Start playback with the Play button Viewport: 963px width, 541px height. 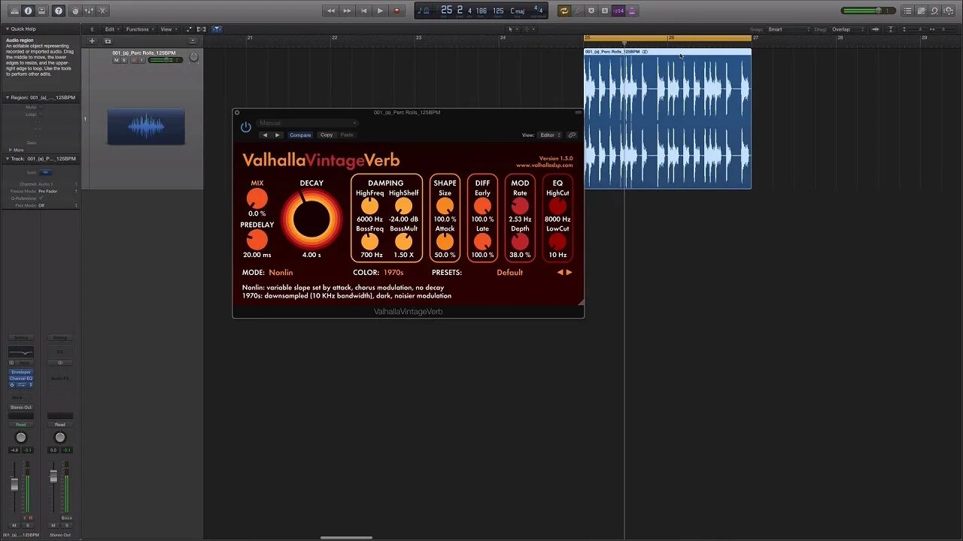tap(380, 11)
